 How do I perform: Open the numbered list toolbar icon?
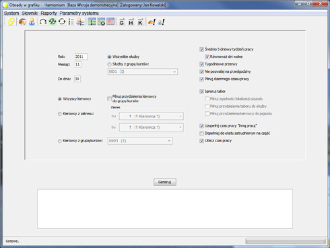point(71,22)
